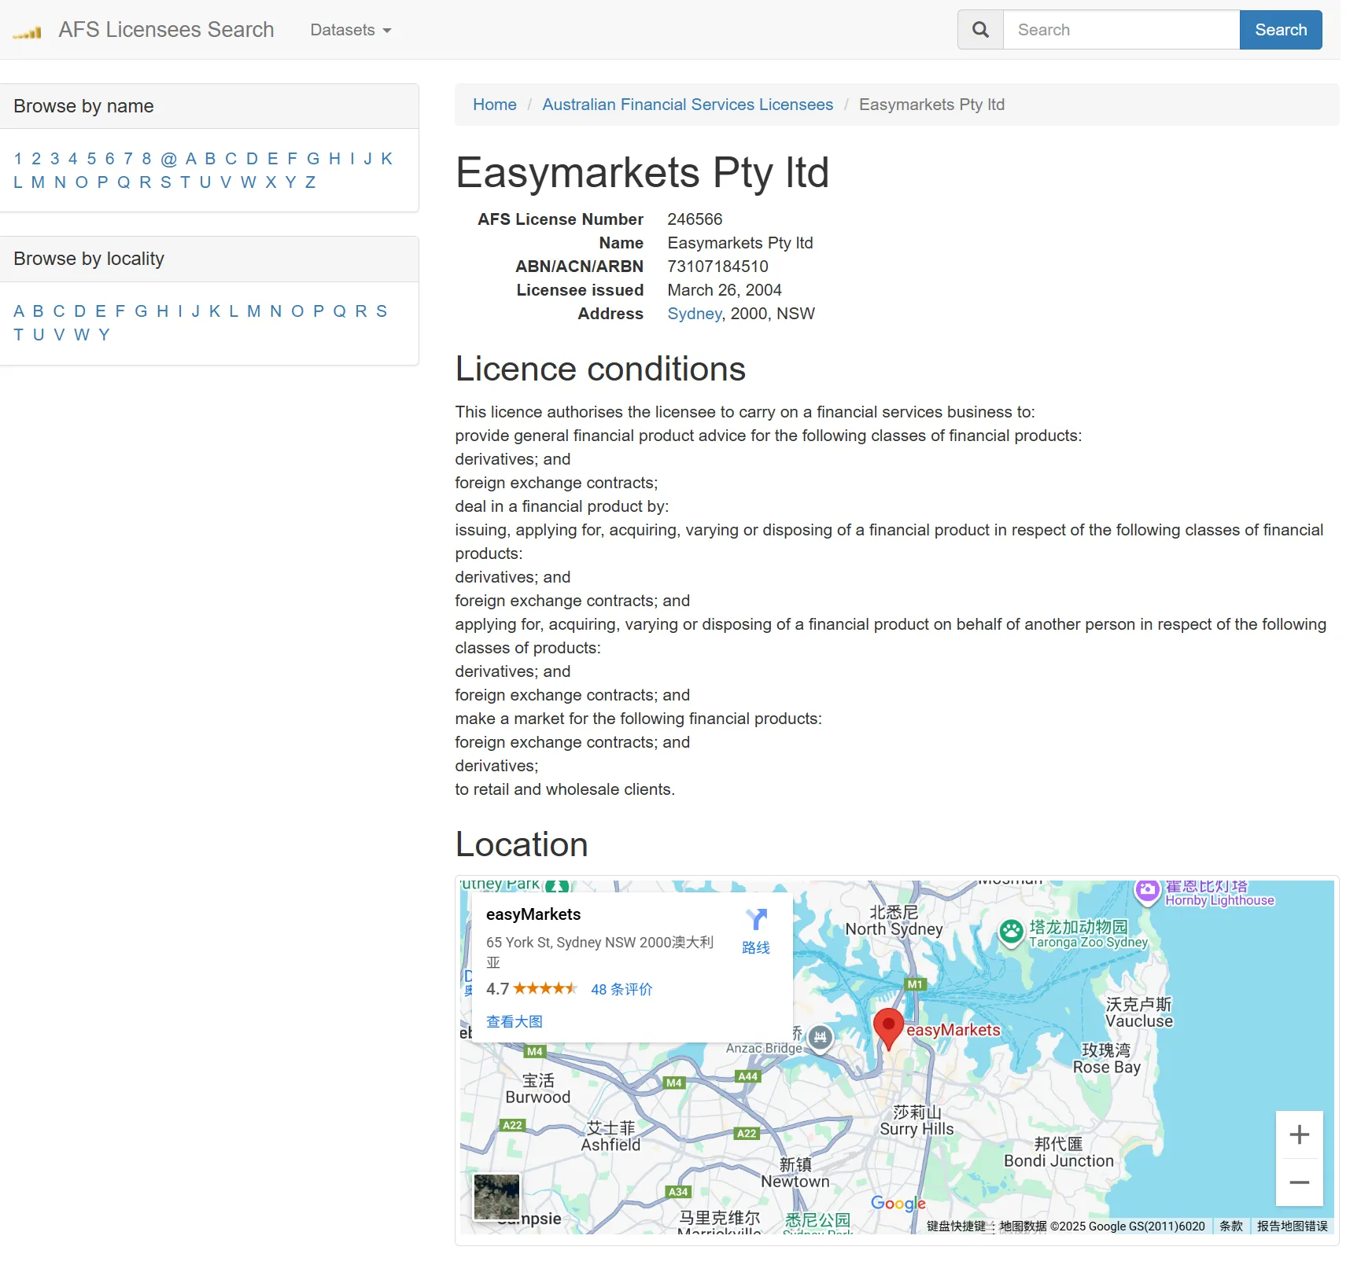Image resolution: width=1372 pixels, height=1265 pixels.
Task: Click the Taronga Zoo Sydney map marker
Action: tap(1011, 932)
